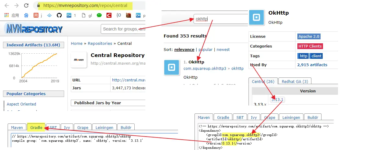Click the large OkHttp artifact page icon

(256, 17)
